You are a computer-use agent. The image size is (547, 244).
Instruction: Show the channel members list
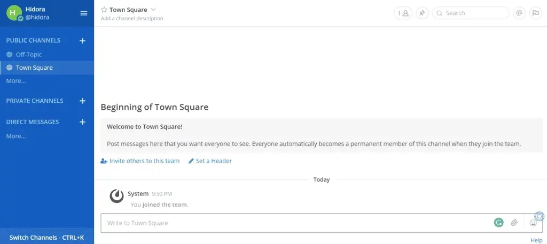coord(403,13)
